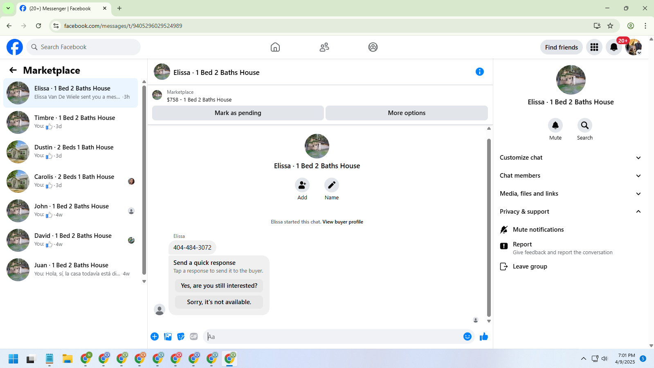Show hidden icons in the system tray
The image size is (654, 368).
(584, 359)
